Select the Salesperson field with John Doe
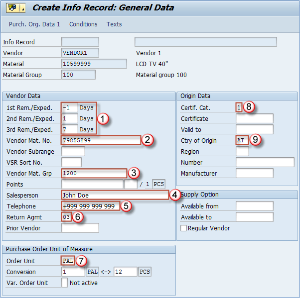Screen dimensions: 300x298 (x=115, y=195)
